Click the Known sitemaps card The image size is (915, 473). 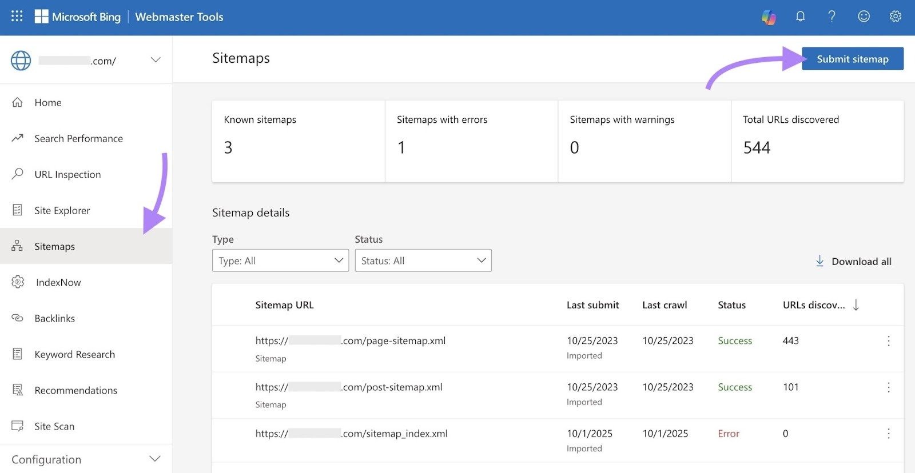(x=299, y=141)
